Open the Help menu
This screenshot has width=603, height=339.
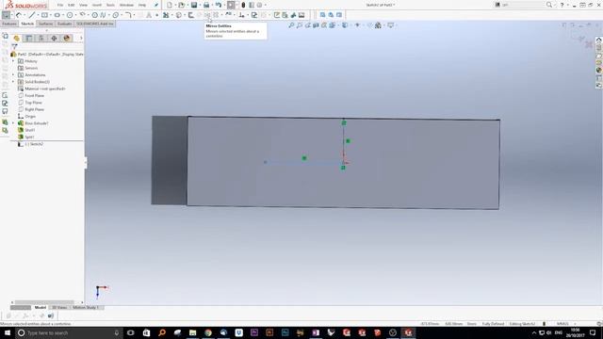pos(142,5)
